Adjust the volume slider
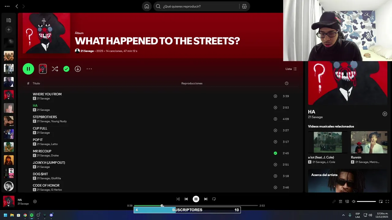This screenshot has width=392, height=220. click(366, 201)
